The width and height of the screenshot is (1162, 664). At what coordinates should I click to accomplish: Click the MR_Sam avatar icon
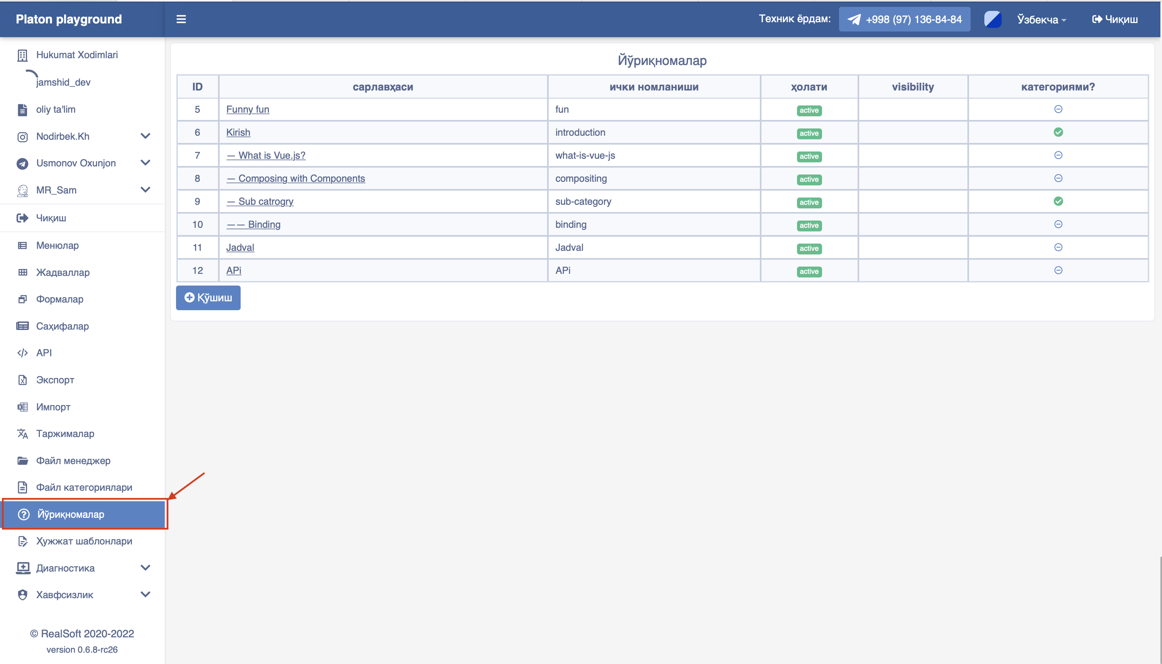coord(22,191)
